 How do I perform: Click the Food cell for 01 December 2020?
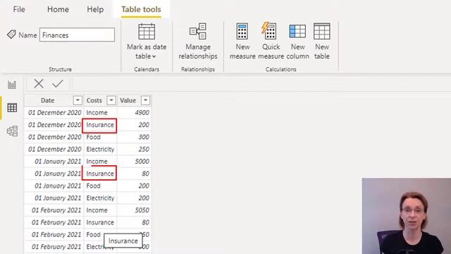point(100,137)
